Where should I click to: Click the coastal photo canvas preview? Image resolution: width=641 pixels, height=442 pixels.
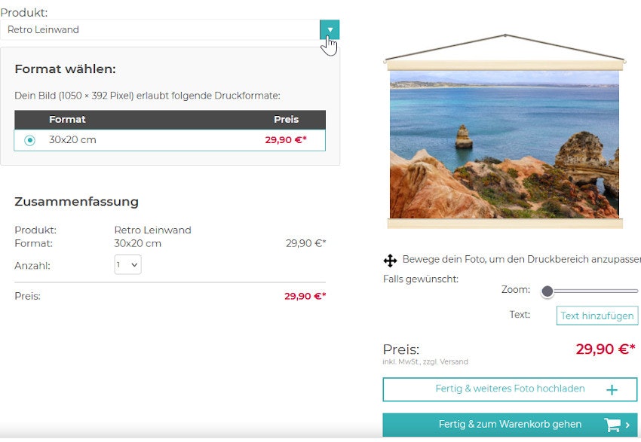coord(504,145)
